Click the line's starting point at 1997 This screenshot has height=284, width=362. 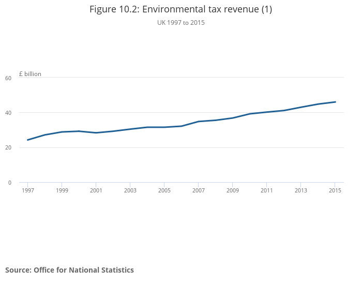point(28,140)
